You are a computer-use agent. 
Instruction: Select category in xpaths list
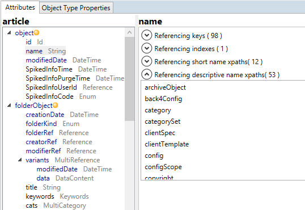158,110
